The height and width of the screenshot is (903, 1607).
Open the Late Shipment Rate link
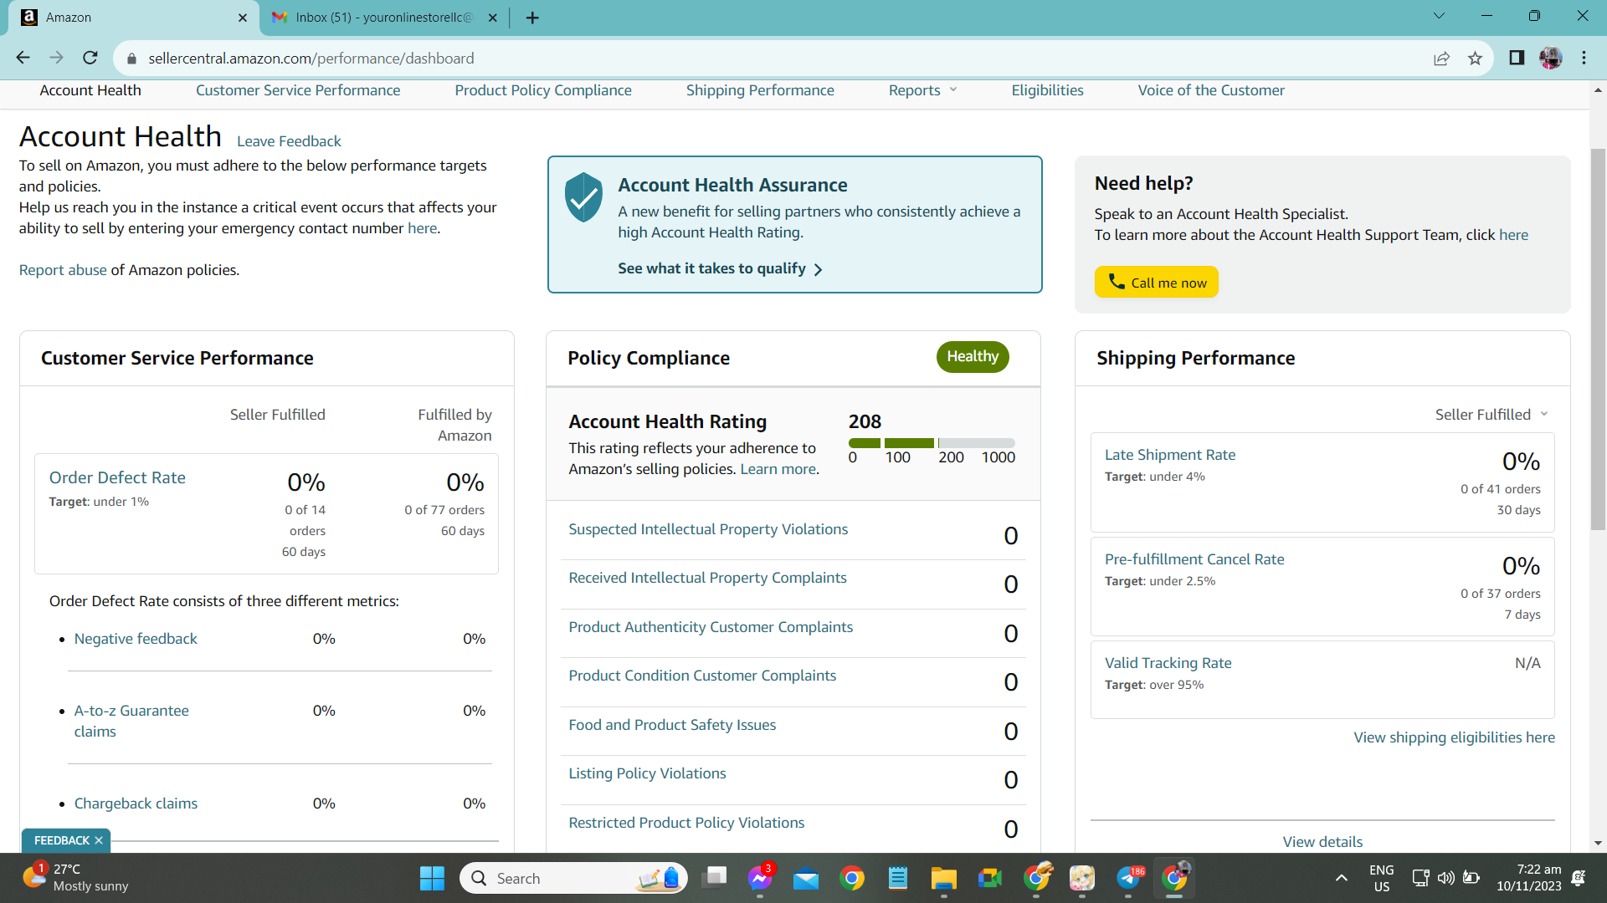pos(1170,455)
